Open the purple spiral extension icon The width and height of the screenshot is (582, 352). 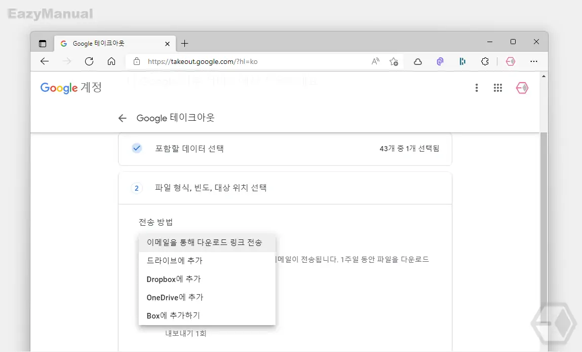pos(440,62)
